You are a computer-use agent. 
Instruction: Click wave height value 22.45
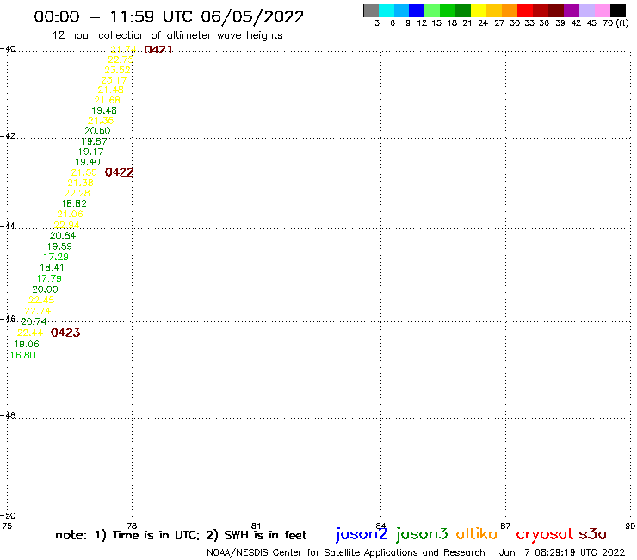point(41,300)
